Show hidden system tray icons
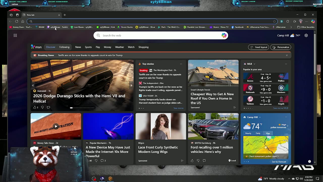Image resolution: width=323 pixels, height=182 pixels. coord(289,179)
